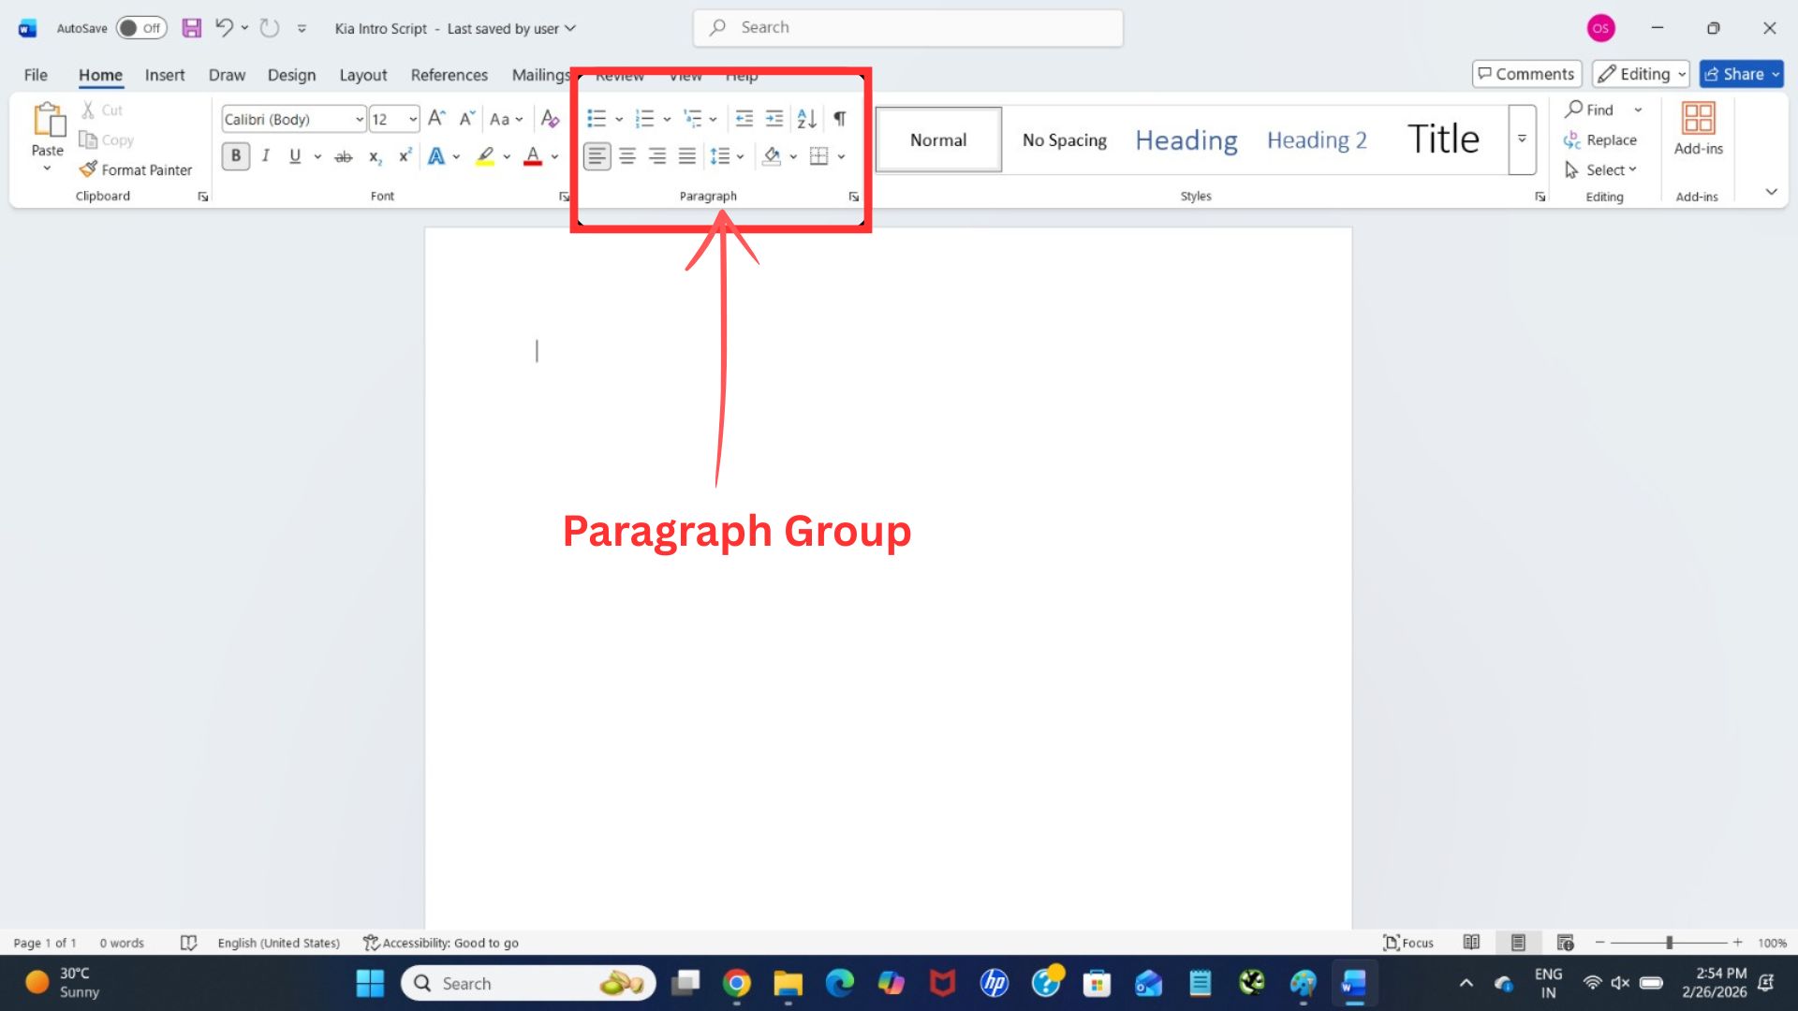Image resolution: width=1798 pixels, height=1011 pixels.
Task: Switch to the Insert tab
Action: (x=165, y=75)
